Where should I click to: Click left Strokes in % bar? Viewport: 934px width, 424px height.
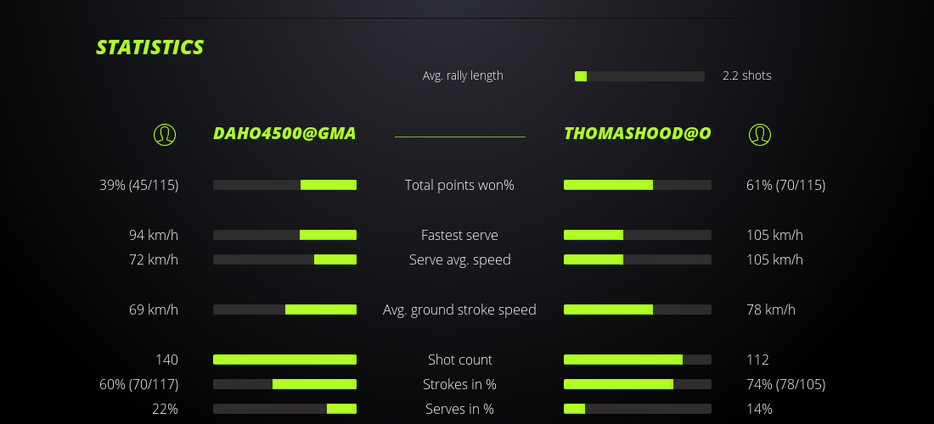coord(284,384)
